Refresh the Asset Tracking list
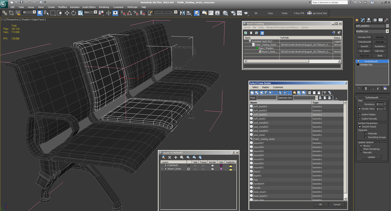 [246, 33]
